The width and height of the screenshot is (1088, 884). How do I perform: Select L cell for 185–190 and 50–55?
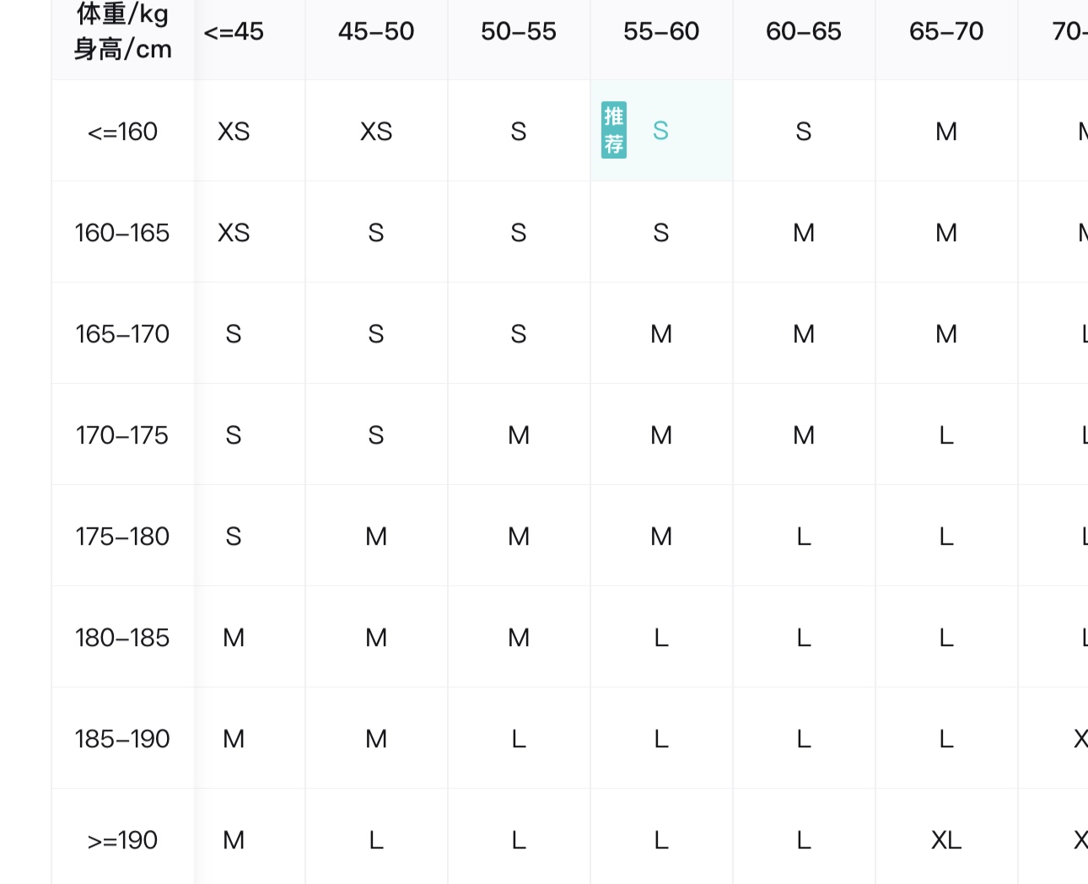tap(519, 739)
